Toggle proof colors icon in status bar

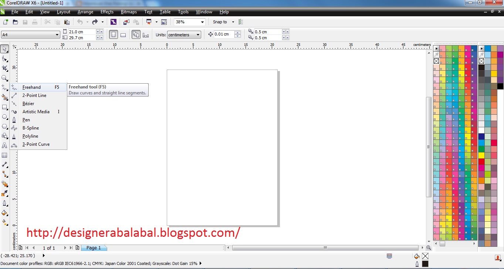[x=389, y=256]
